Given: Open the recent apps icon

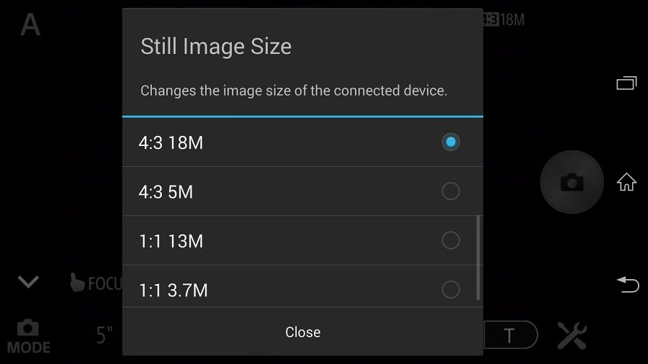Looking at the screenshot, I should pos(626,83).
